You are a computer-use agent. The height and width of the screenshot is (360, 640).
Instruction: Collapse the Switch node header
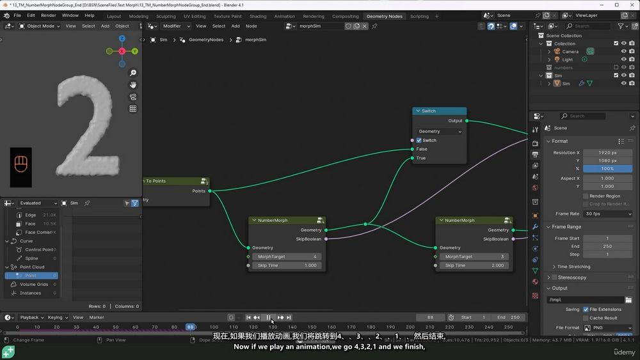click(x=418, y=111)
